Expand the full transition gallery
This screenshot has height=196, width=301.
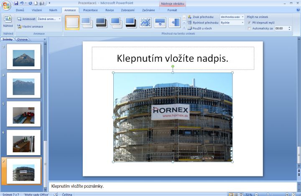tap(184, 28)
